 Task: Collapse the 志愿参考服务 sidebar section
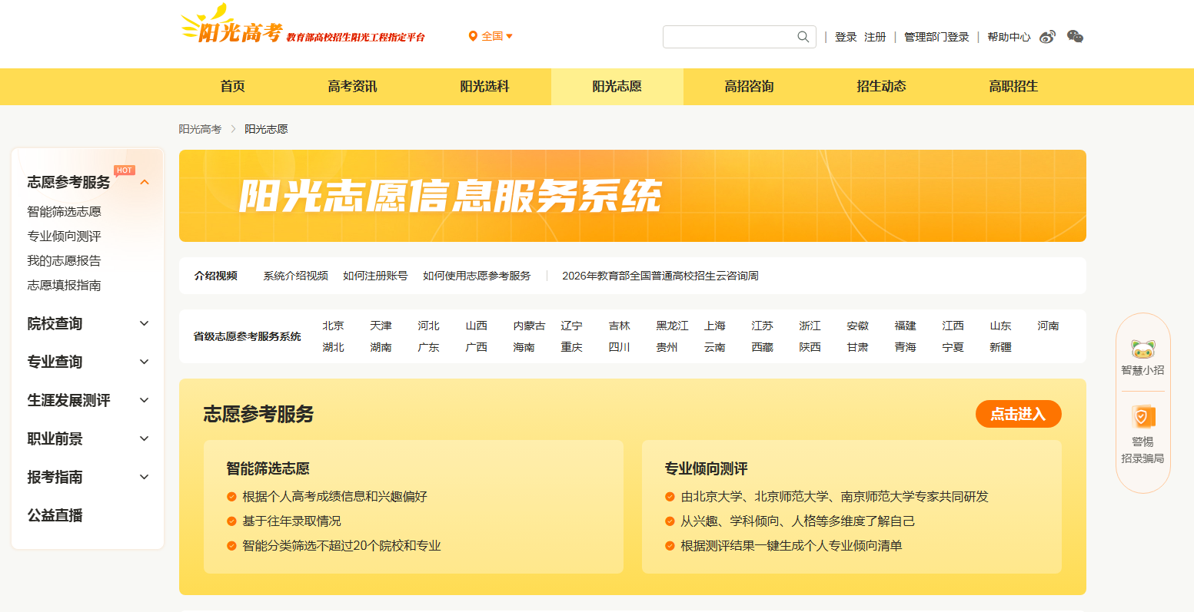tap(145, 183)
